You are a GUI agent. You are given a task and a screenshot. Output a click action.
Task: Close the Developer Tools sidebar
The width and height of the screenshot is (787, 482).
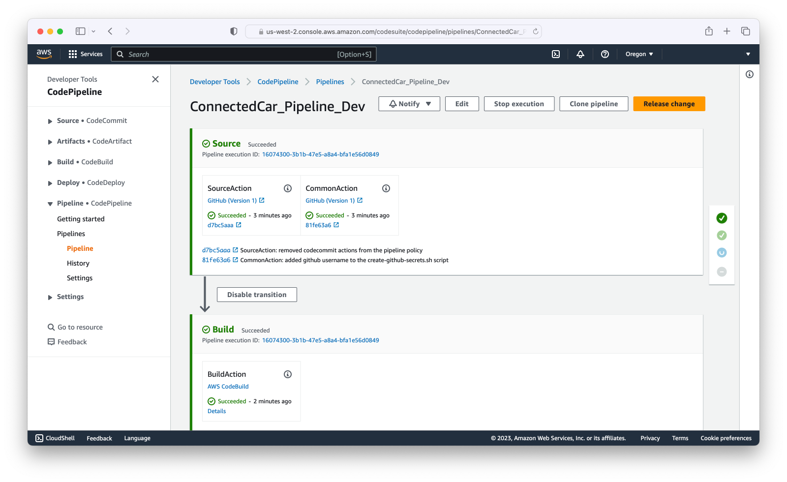[155, 79]
